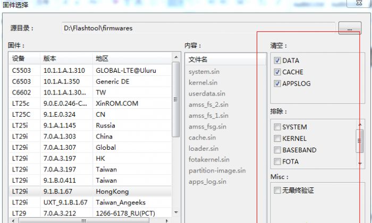372x223 pixels.
Task: Click amss_fs_1.sin file entry
Action: click(208, 116)
